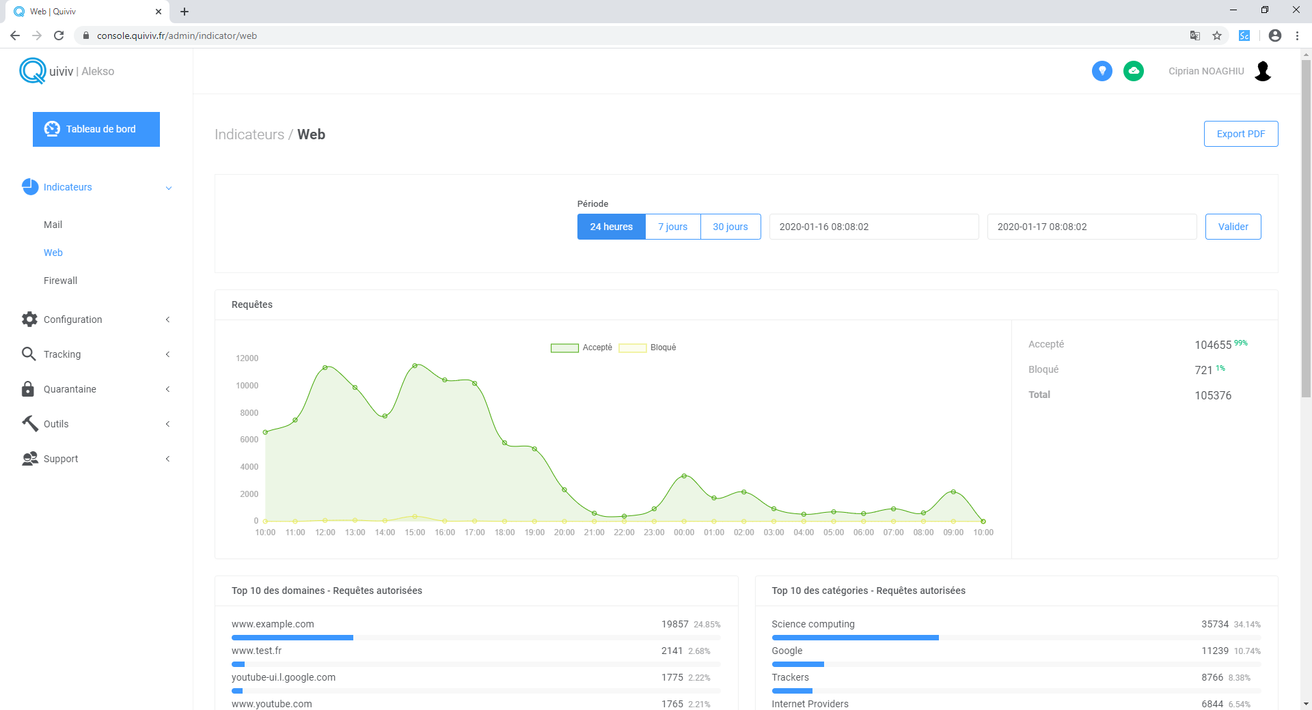Click the Export PDF button
The image size is (1312, 710).
click(1240, 133)
